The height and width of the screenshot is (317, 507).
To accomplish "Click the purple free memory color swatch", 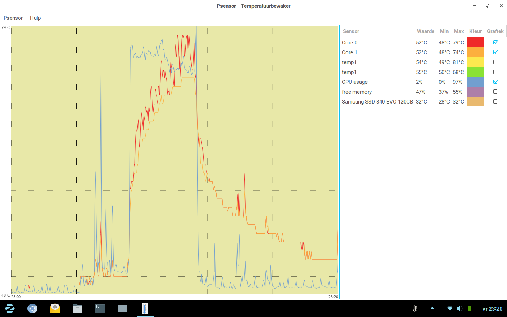I will click(x=476, y=92).
